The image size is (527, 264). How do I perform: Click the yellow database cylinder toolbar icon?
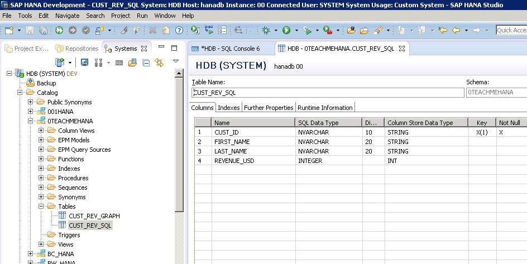click(99, 30)
